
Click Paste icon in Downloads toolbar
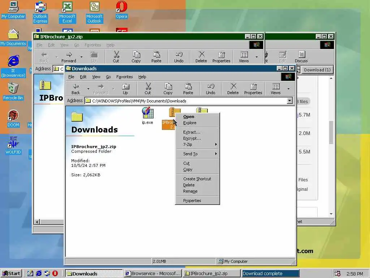pyautogui.click(x=188, y=89)
